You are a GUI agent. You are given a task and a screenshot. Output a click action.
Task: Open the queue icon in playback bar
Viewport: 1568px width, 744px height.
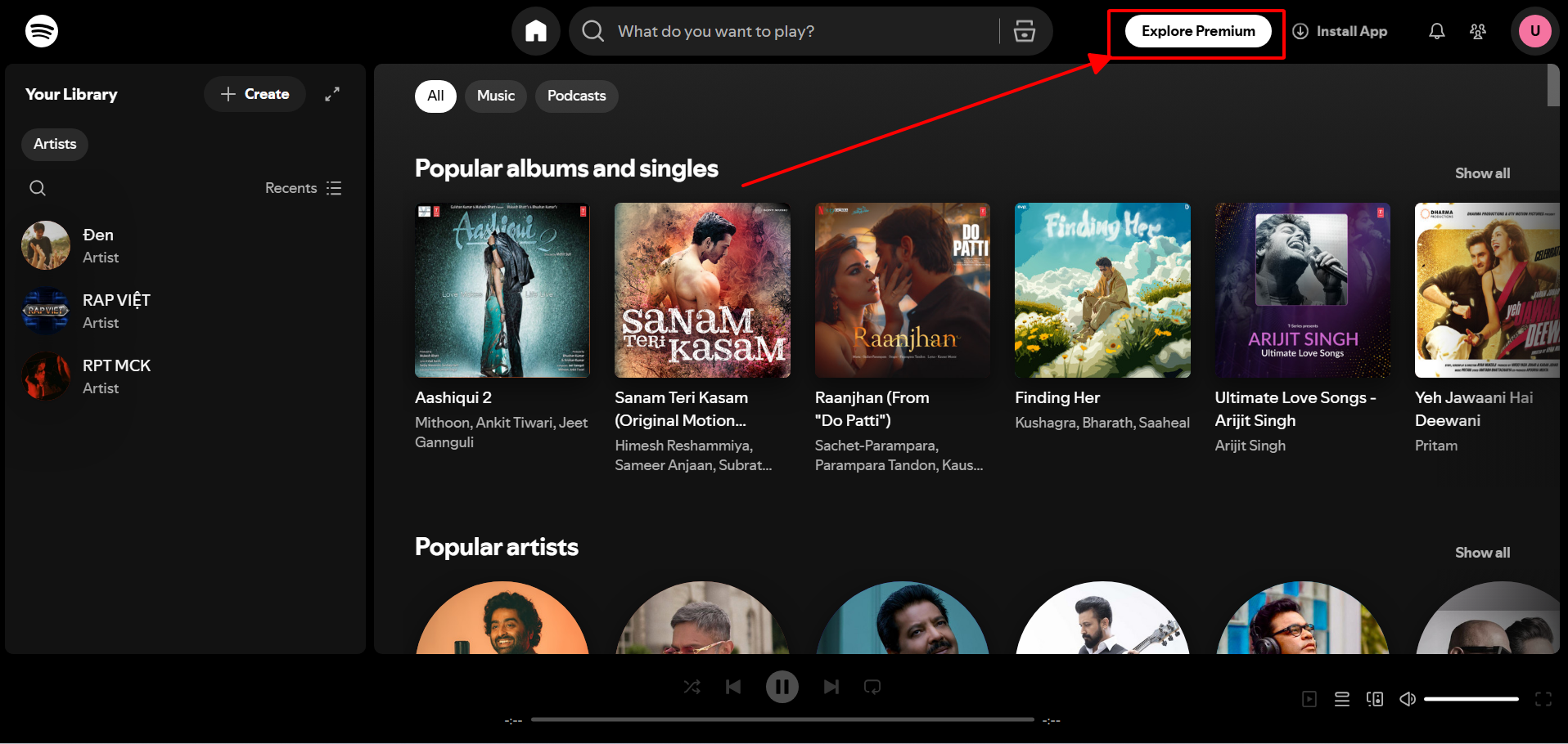pos(1341,699)
